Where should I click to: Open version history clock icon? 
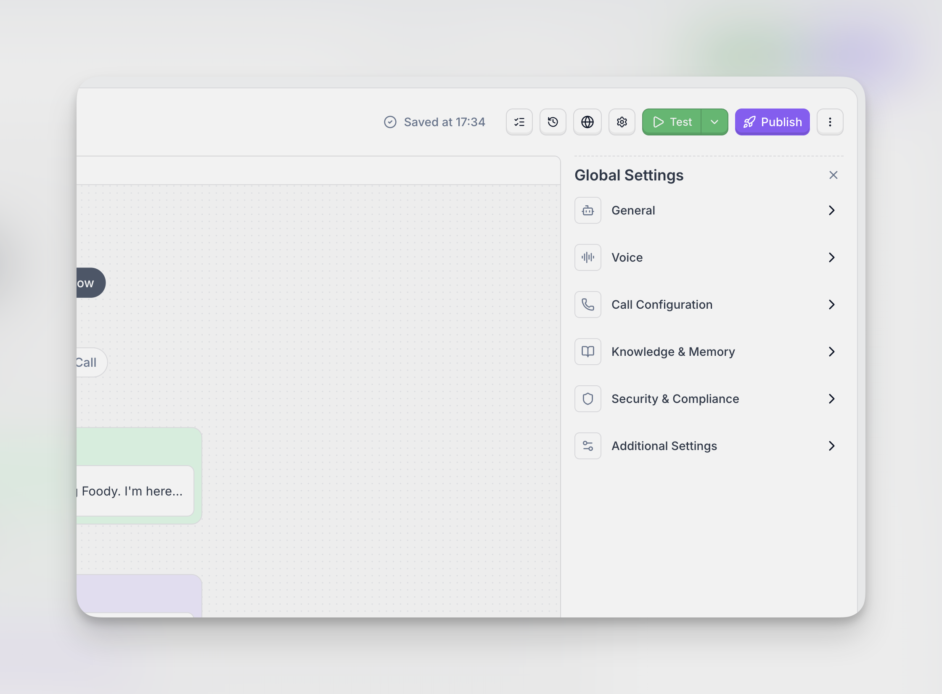pyautogui.click(x=553, y=122)
